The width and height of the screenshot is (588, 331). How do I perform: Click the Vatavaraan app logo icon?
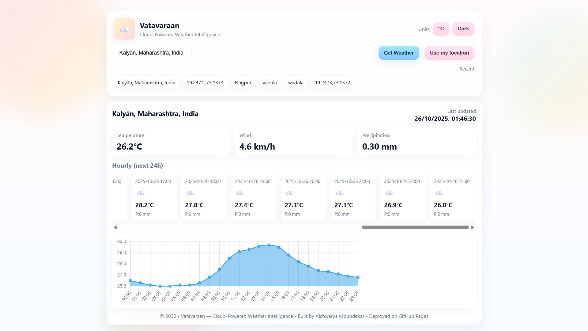point(124,29)
